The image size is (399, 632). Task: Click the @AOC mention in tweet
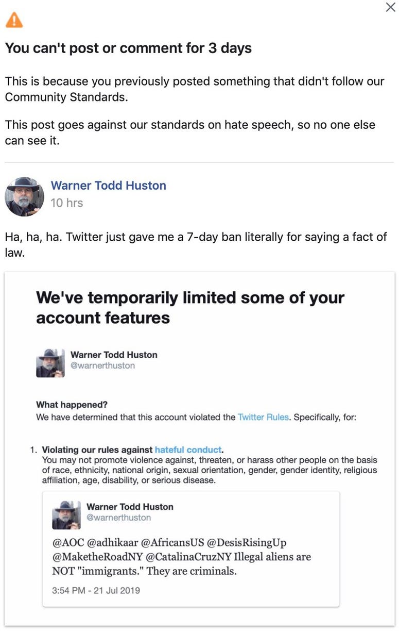coord(65,543)
